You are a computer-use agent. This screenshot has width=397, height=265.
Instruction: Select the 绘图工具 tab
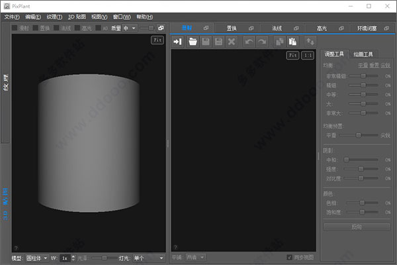363,54
